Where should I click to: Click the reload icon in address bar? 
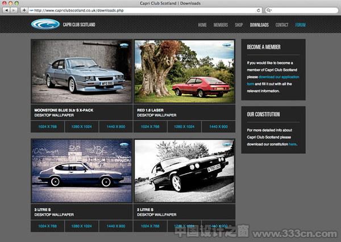[x=259, y=10]
